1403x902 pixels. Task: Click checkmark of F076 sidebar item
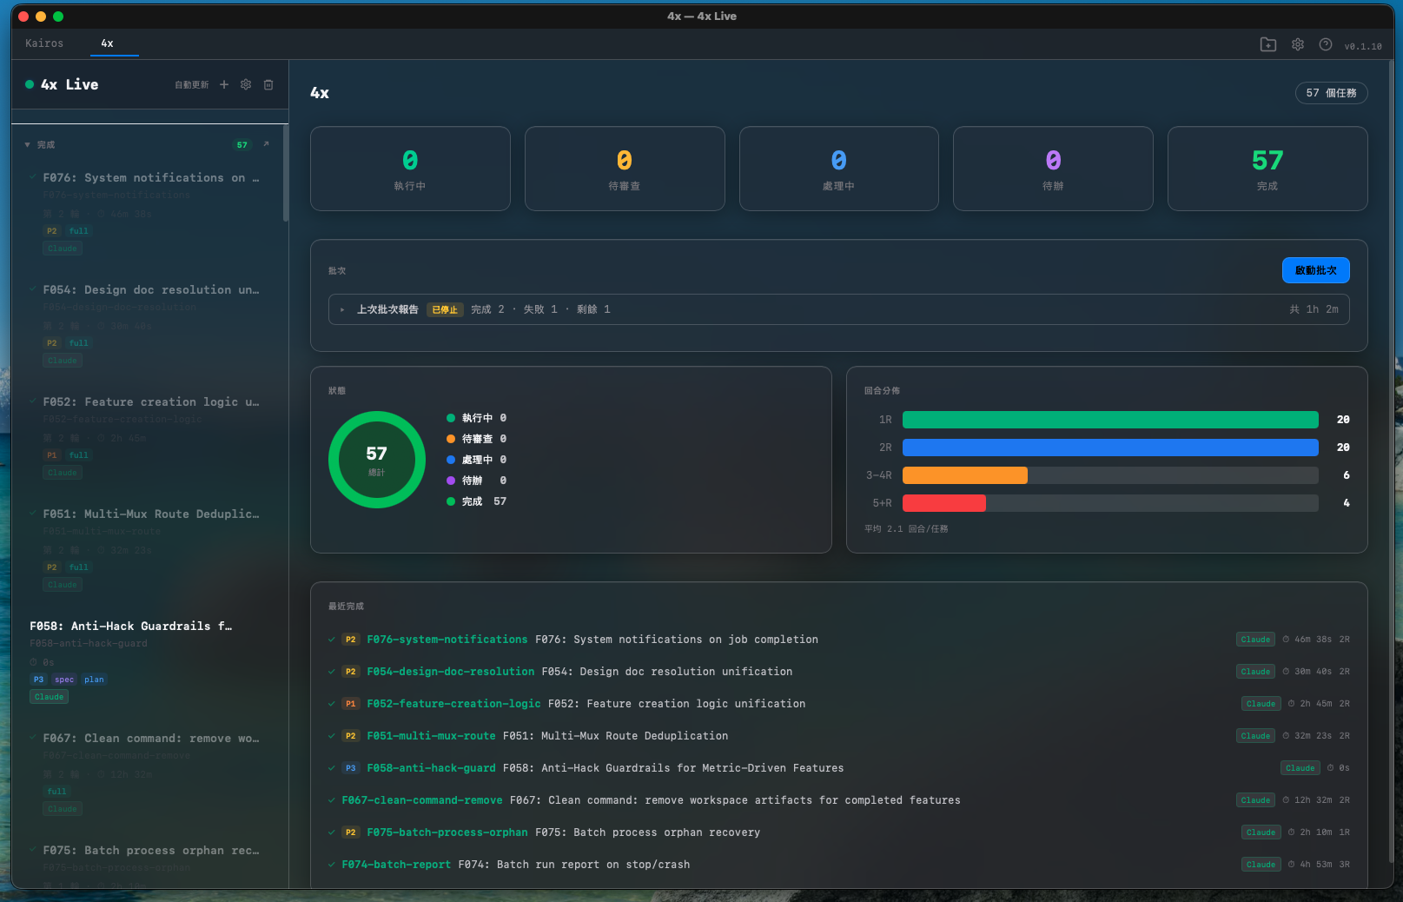click(34, 177)
